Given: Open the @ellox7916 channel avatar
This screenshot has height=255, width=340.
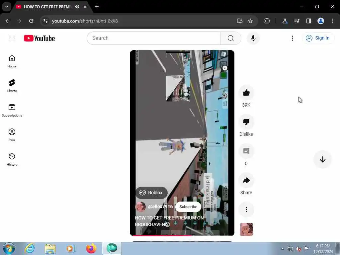Looking at the screenshot, I should tap(140, 207).
